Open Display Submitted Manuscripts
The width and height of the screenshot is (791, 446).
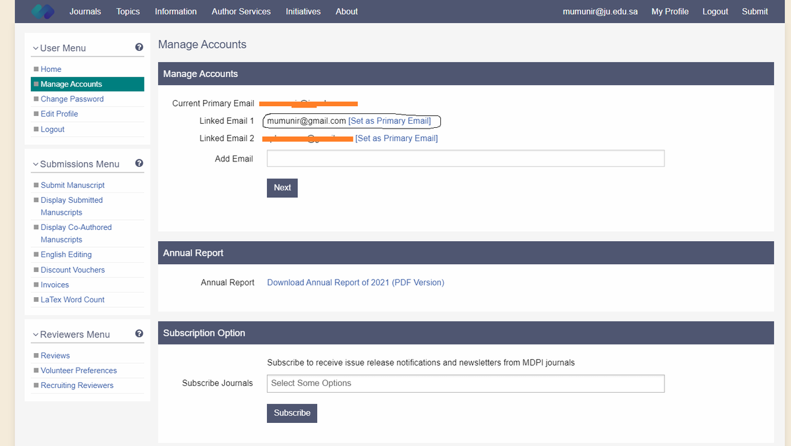tap(72, 206)
